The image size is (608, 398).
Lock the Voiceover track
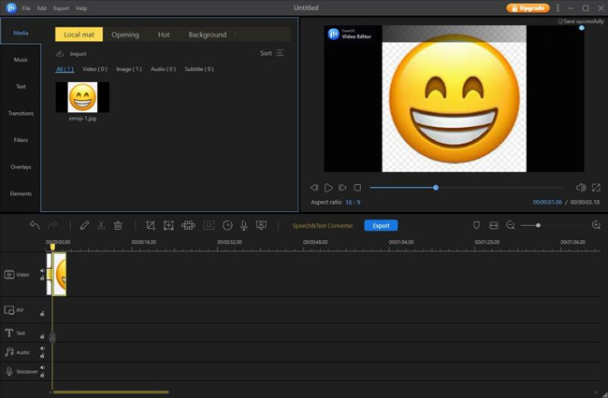point(42,375)
